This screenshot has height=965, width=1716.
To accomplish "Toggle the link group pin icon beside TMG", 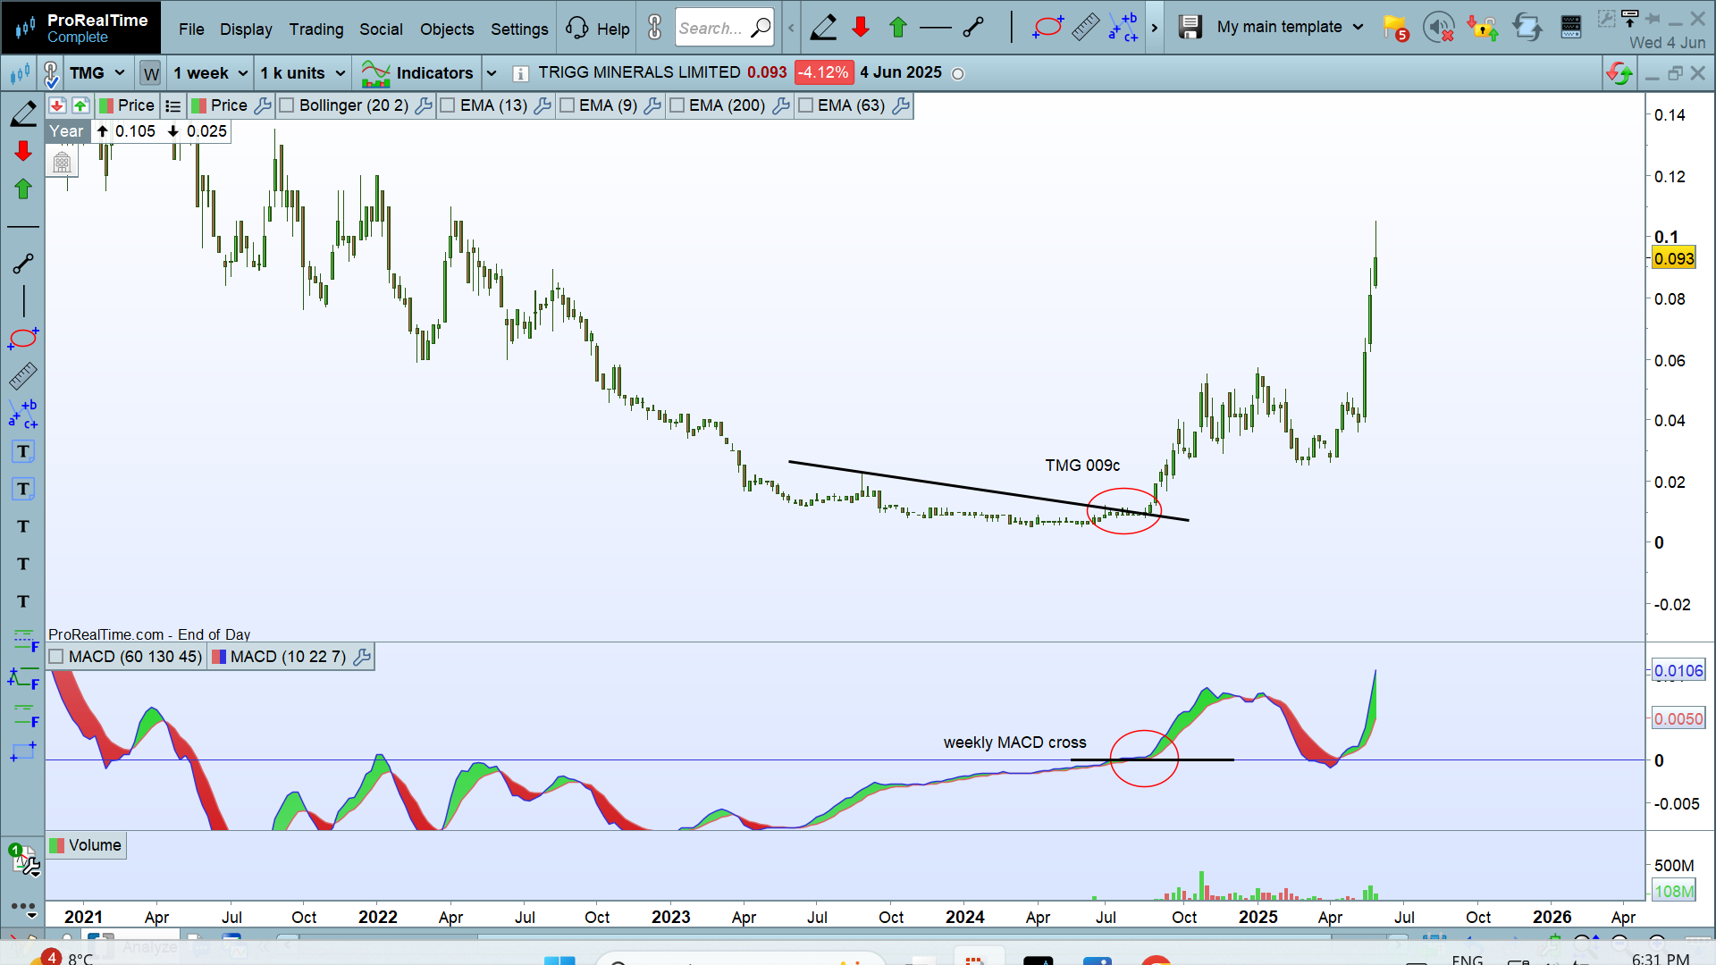I will 51,73.
